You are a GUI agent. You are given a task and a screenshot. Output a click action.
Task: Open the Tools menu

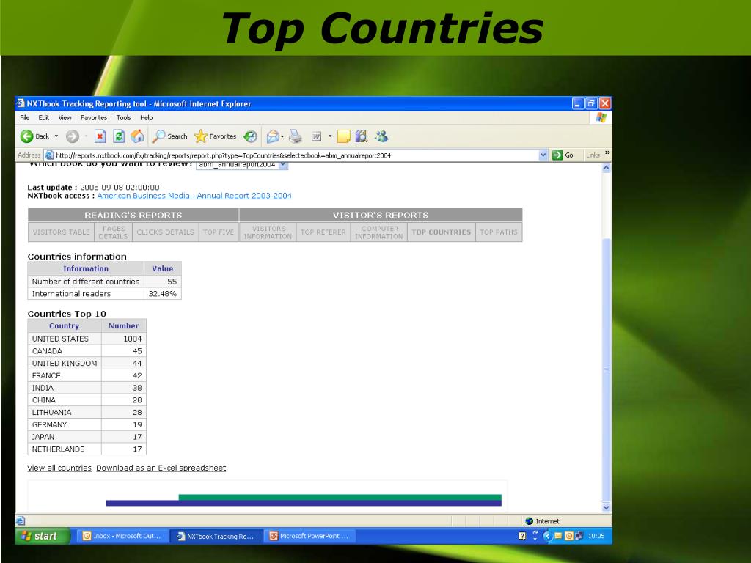pyautogui.click(x=123, y=118)
